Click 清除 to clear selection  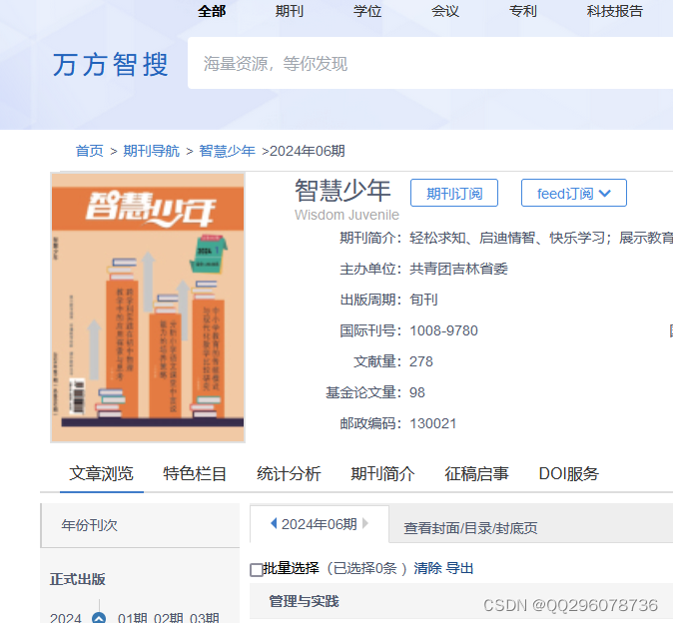click(x=427, y=568)
